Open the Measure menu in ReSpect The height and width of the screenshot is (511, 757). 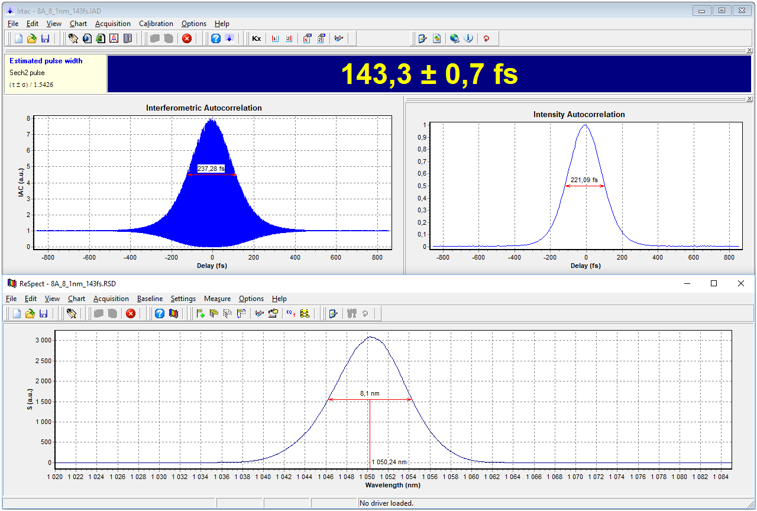(x=217, y=299)
